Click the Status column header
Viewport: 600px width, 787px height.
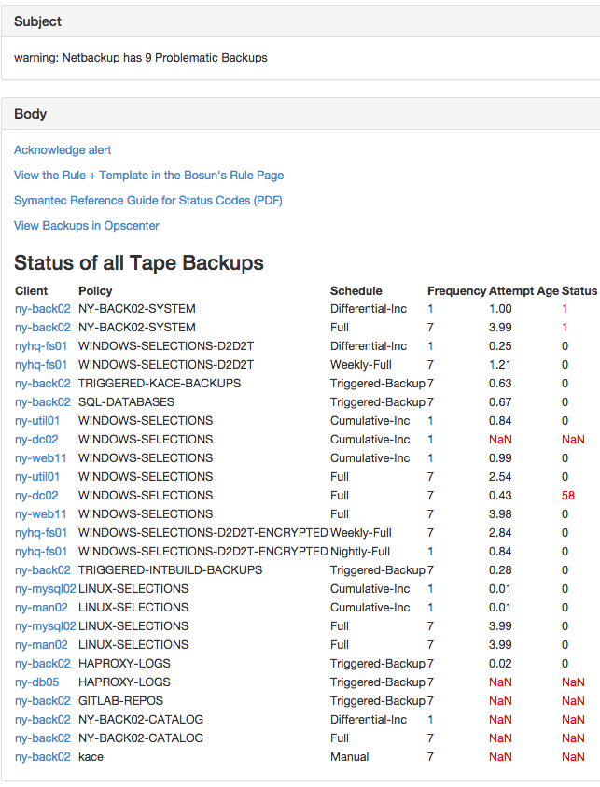(579, 291)
